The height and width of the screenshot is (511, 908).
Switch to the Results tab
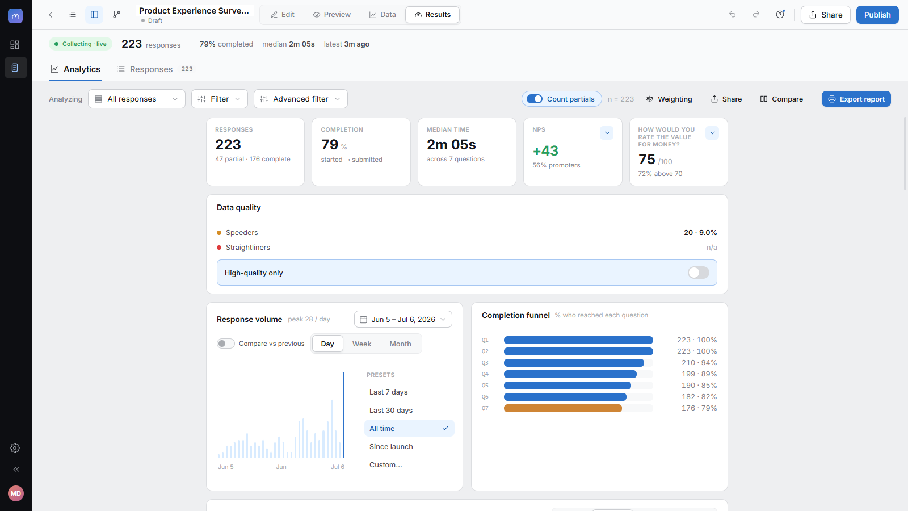[432, 15]
